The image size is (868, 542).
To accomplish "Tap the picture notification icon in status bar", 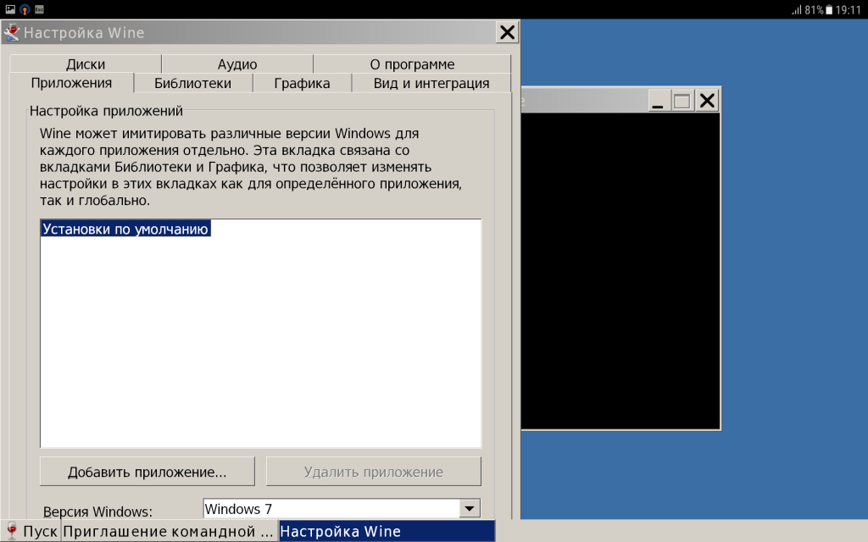I will [x=10, y=9].
